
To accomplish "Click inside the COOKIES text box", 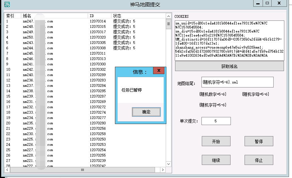I will point(230,40).
